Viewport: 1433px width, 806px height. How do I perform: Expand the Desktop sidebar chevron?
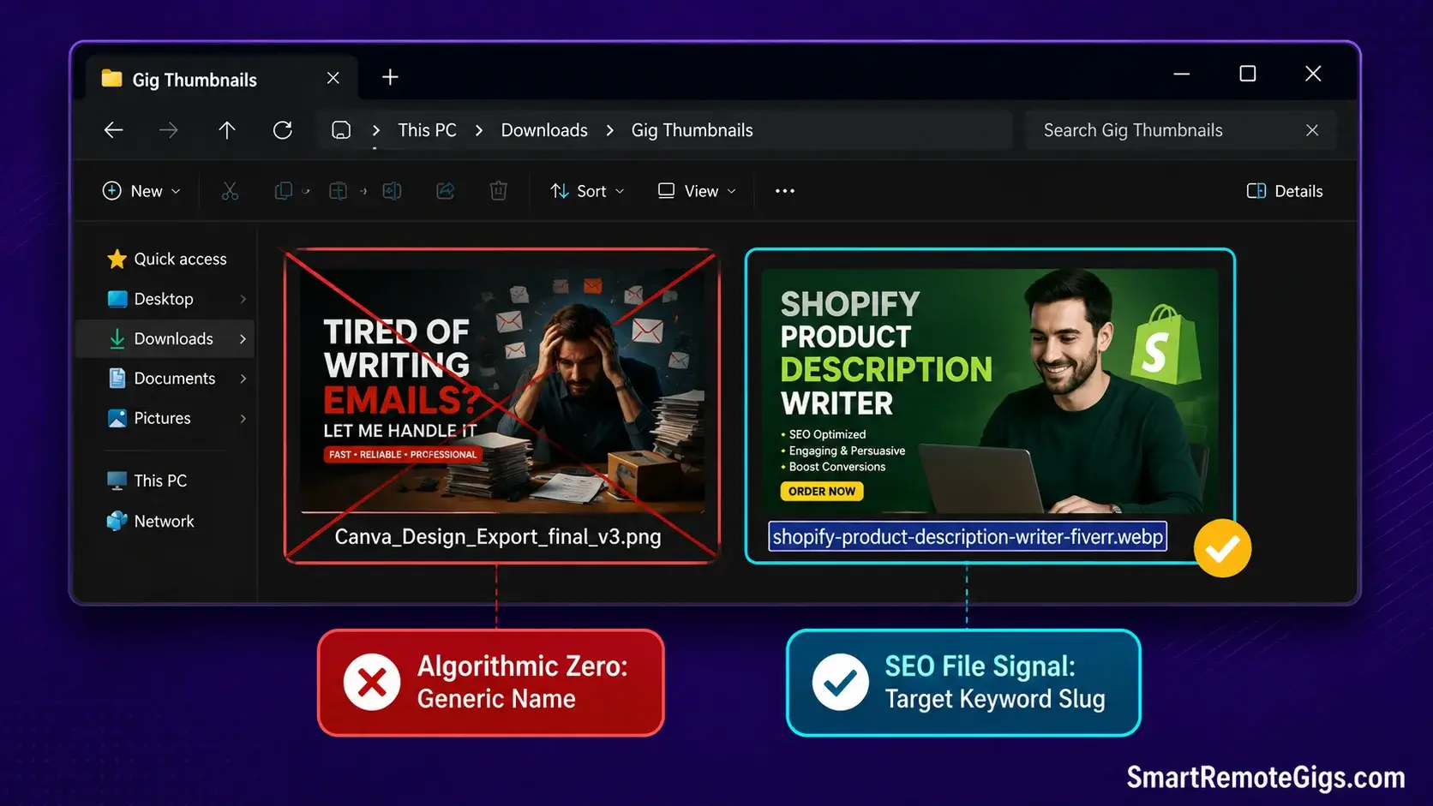tap(243, 299)
